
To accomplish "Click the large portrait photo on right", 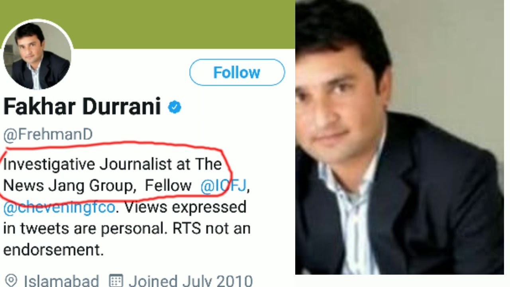I will [x=399, y=137].
